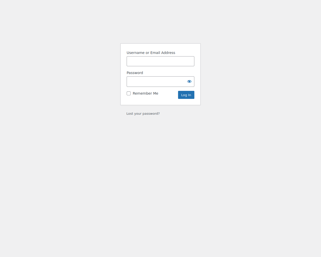This screenshot has width=321, height=257.
Task: Tick the Remember Me checkbox
Action: pyautogui.click(x=129, y=93)
